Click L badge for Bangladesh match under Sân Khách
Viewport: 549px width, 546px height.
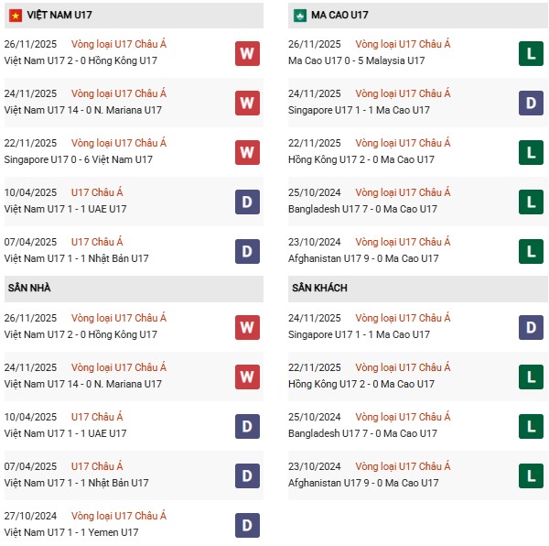coord(531,426)
